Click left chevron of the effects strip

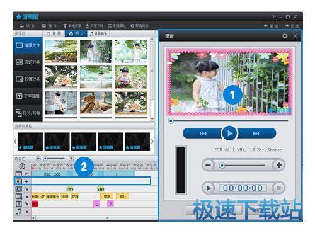tap(15, 141)
